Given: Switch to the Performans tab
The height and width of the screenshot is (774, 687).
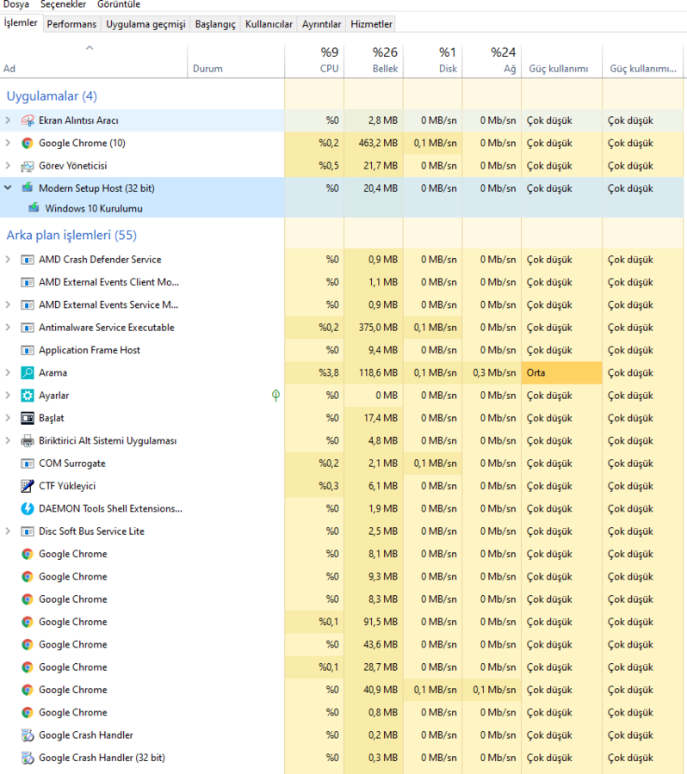Looking at the screenshot, I should (71, 24).
